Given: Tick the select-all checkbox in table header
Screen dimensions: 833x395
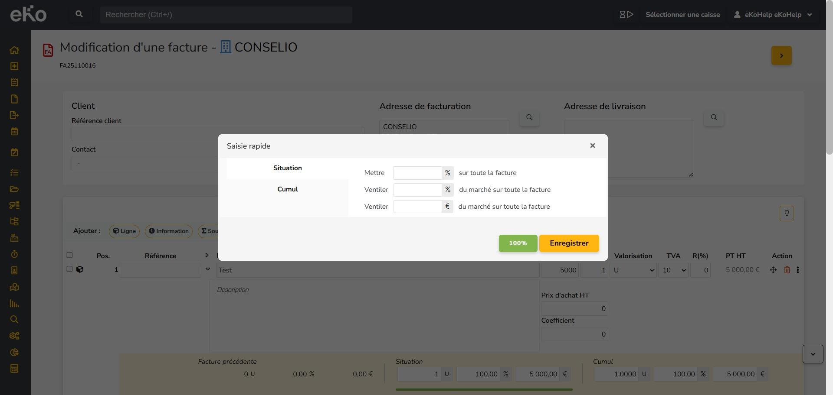Looking at the screenshot, I should tap(69, 256).
